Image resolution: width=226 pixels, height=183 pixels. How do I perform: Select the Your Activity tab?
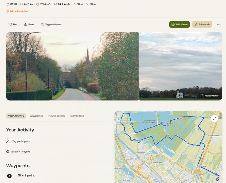click(x=16, y=116)
